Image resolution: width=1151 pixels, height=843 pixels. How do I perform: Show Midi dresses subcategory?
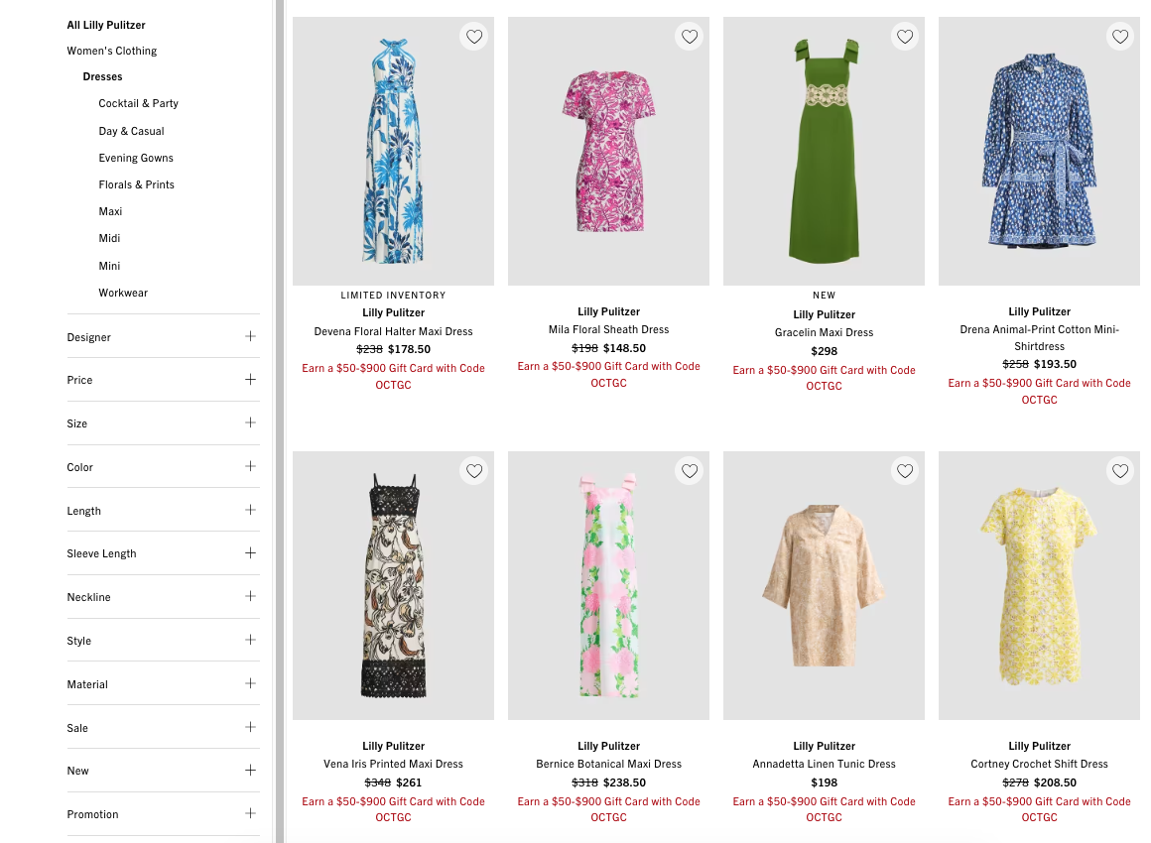pos(109,238)
